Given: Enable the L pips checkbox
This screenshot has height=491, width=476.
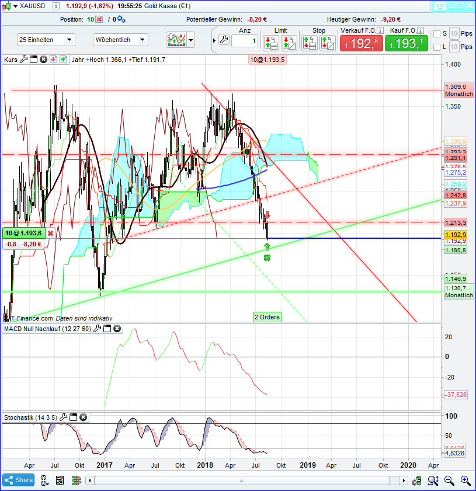Looking at the screenshot, I should pyautogui.click(x=437, y=47).
